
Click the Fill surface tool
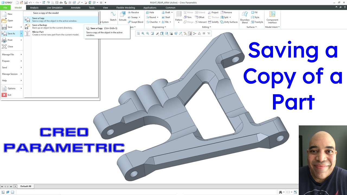(254, 12)
